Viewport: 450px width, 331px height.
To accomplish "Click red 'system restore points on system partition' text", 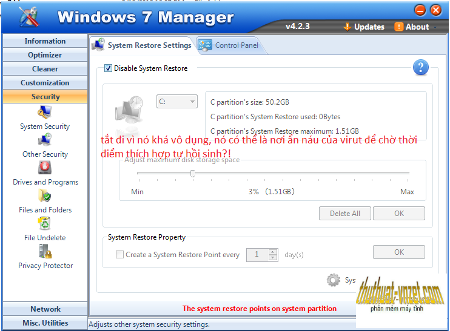I will pos(259,309).
